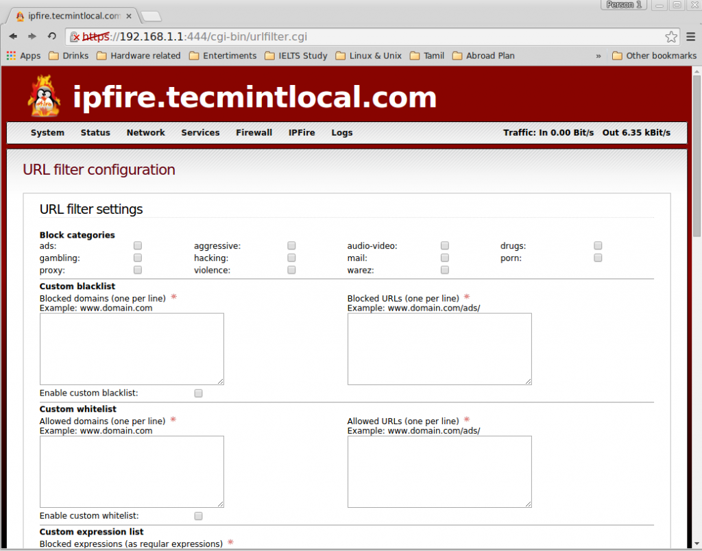Viewport: 702px width, 551px height.
Task: Click inside the Blocked domains text area
Action: (132, 348)
